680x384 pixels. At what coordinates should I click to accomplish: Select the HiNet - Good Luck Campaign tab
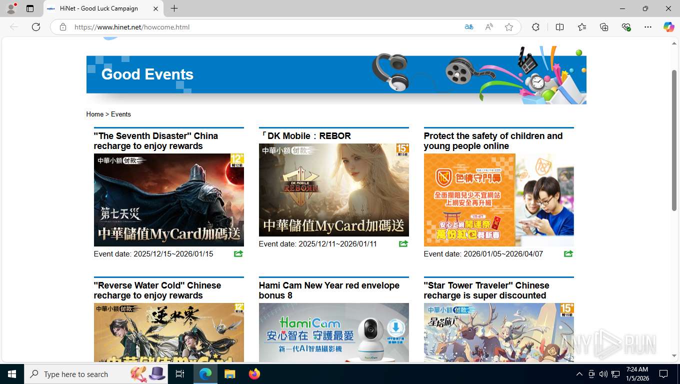pos(103,8)
